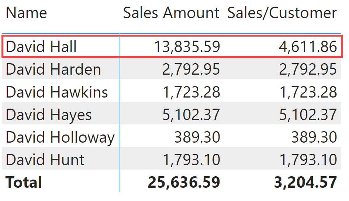
Task: Sort by the Sales Amount header
Action: click(171, 13)
